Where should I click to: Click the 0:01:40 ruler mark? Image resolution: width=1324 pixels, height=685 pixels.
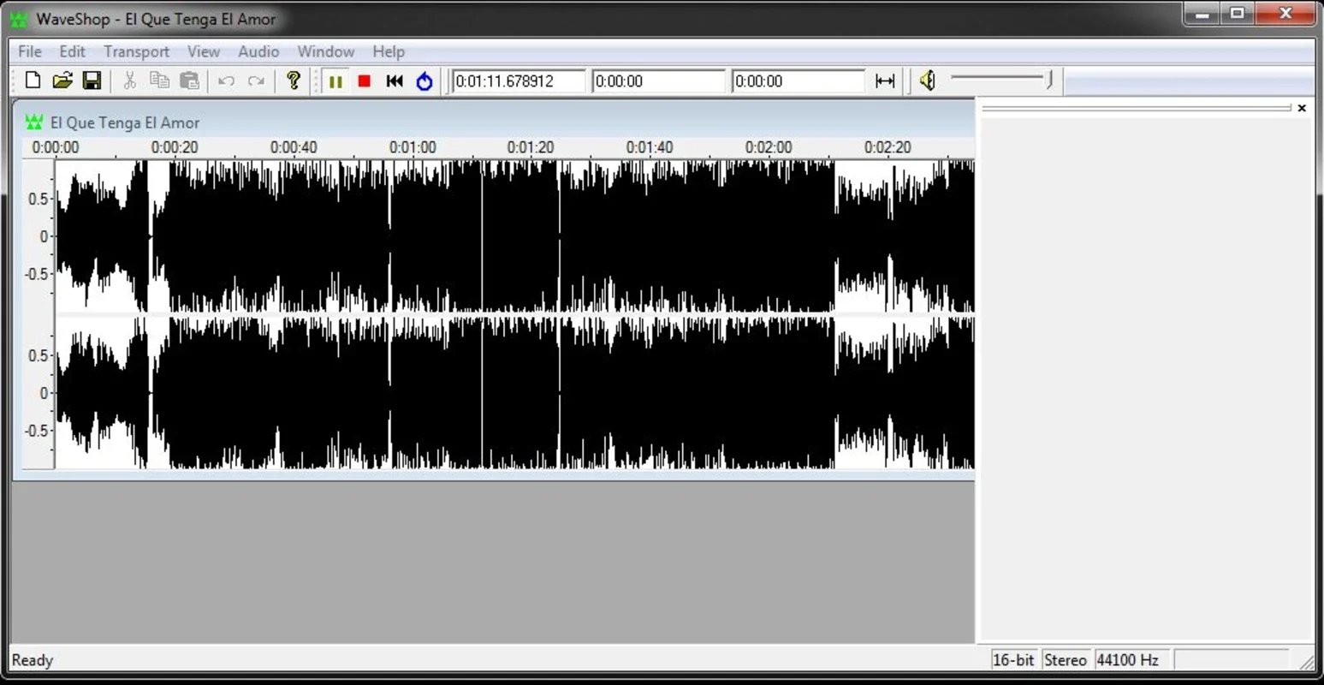point(650,147)
